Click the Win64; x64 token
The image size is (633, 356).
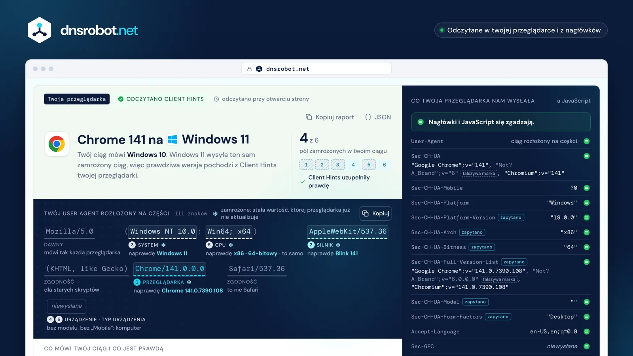[x=229, y=231]
